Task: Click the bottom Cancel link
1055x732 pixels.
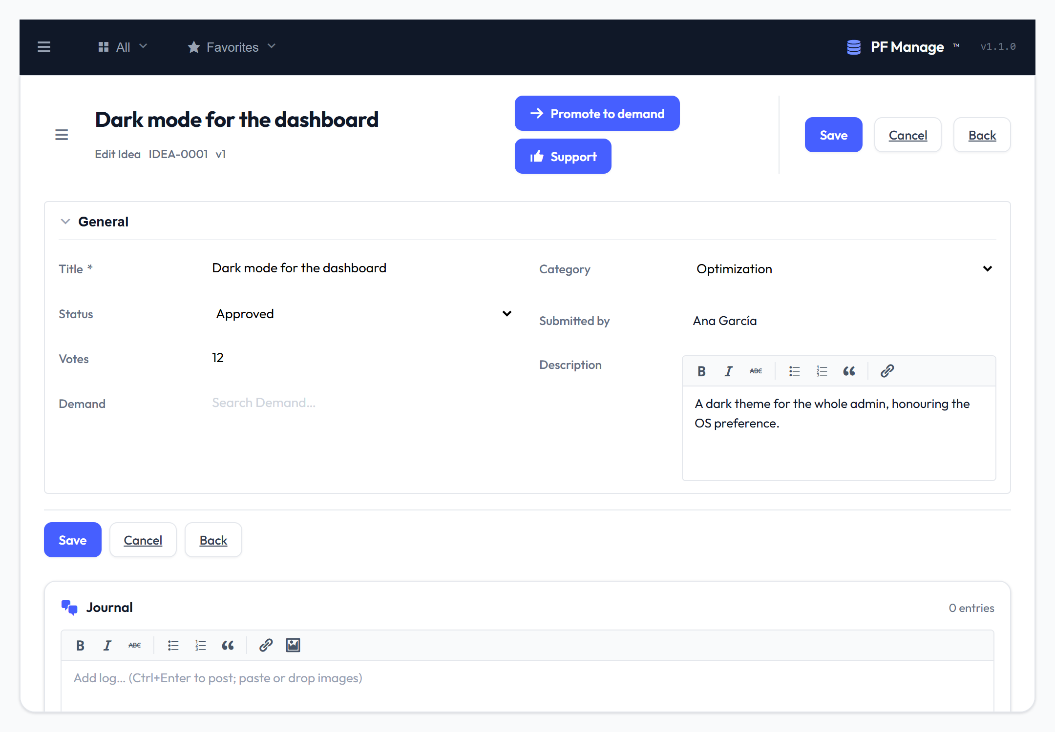Action: (143, 540)
